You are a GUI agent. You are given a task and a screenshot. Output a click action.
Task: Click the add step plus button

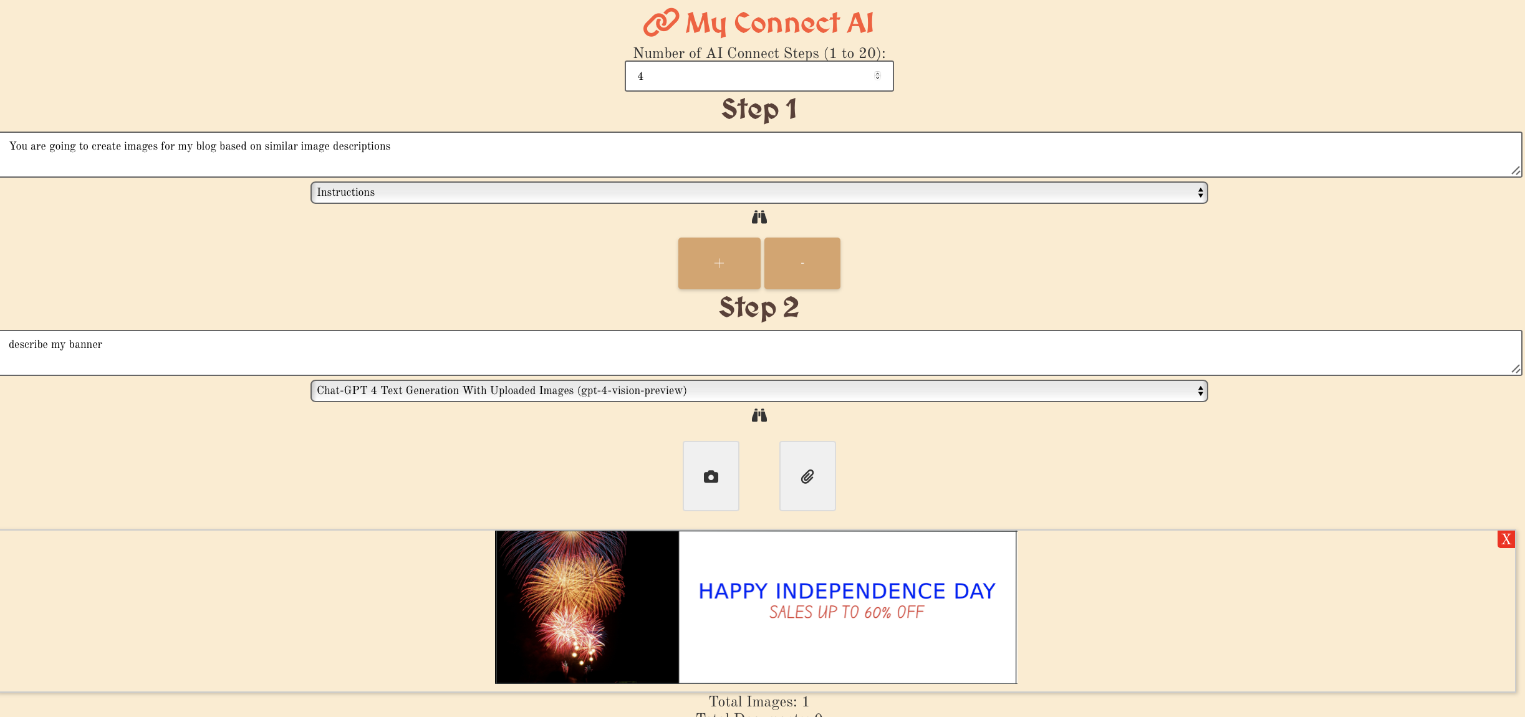(719, 262)
